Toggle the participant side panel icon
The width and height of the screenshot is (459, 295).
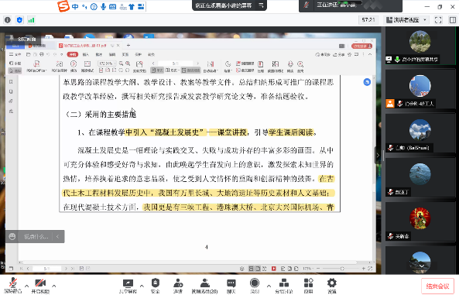tap(453, 20)
